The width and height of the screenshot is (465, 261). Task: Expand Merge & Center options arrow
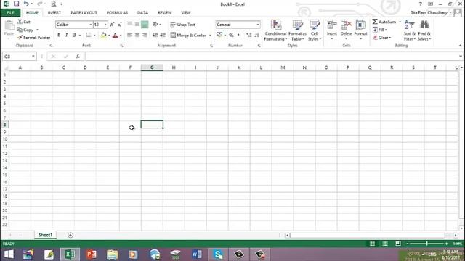coord(210,36)
